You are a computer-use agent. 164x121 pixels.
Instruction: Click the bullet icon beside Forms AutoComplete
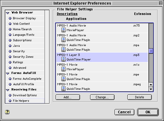(10, 79)
